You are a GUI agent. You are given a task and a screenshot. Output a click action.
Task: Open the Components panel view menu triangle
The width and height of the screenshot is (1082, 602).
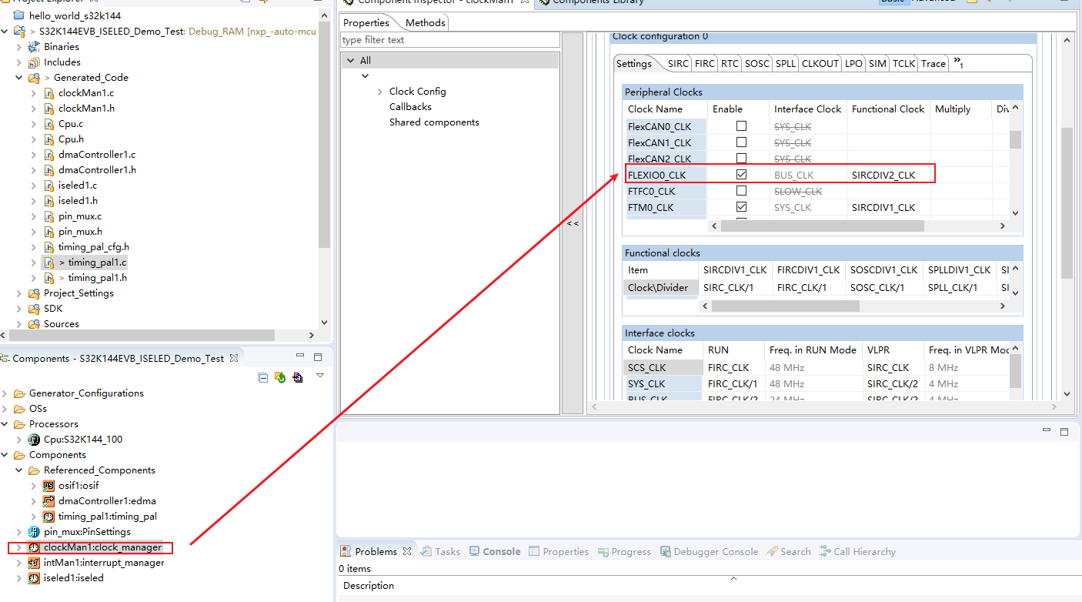320,376
